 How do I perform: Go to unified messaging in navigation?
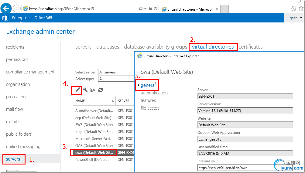click(23, 147)
